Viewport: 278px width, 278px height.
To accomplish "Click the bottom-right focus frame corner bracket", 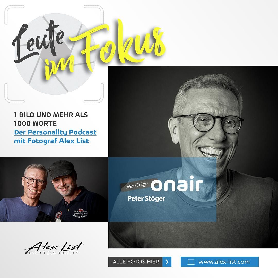I will tap(94, 93).
